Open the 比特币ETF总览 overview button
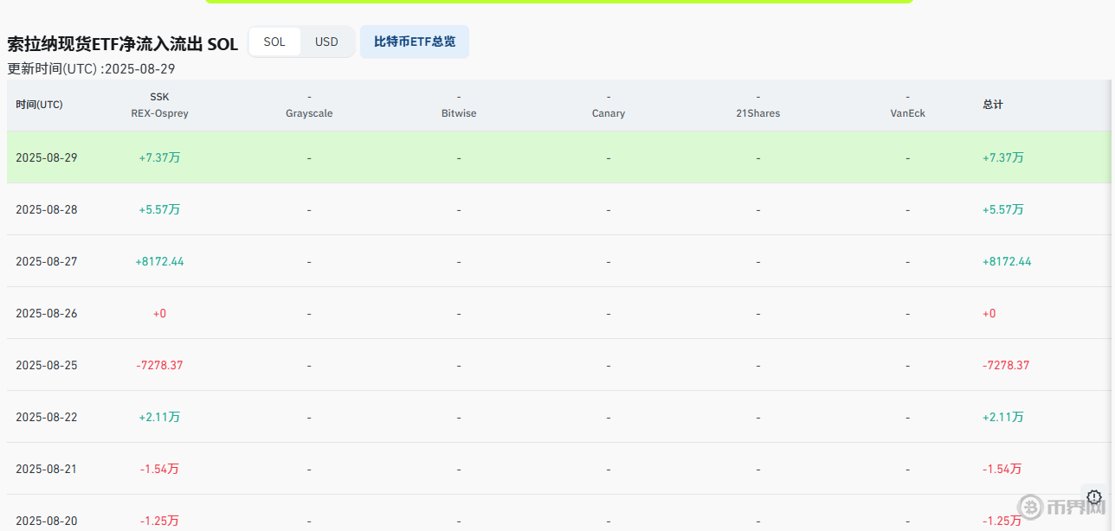Image resolution: width=1115 pixels, height=531 pixels. (x=415, y=42)
